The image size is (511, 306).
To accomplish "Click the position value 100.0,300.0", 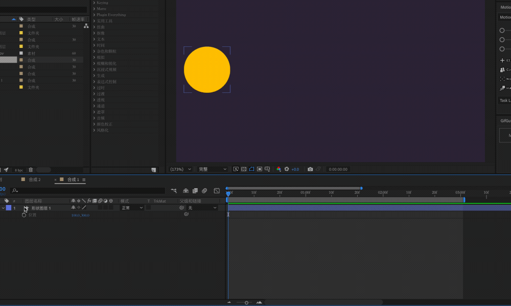I will [80, 215].
